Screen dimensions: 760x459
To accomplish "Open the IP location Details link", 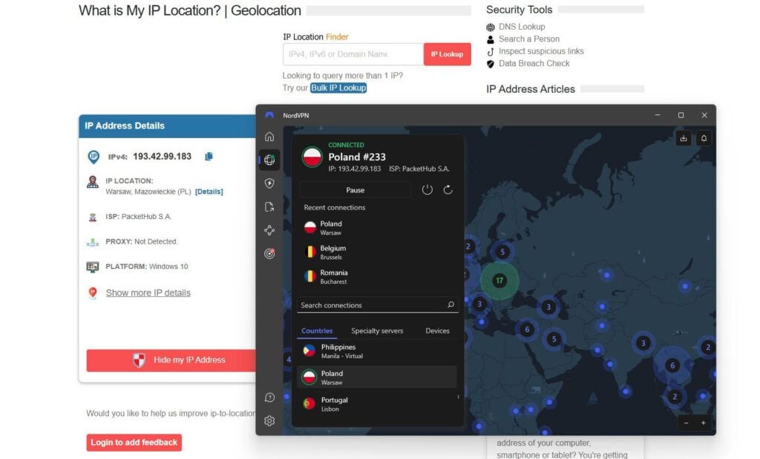I will tap(209, 192).
